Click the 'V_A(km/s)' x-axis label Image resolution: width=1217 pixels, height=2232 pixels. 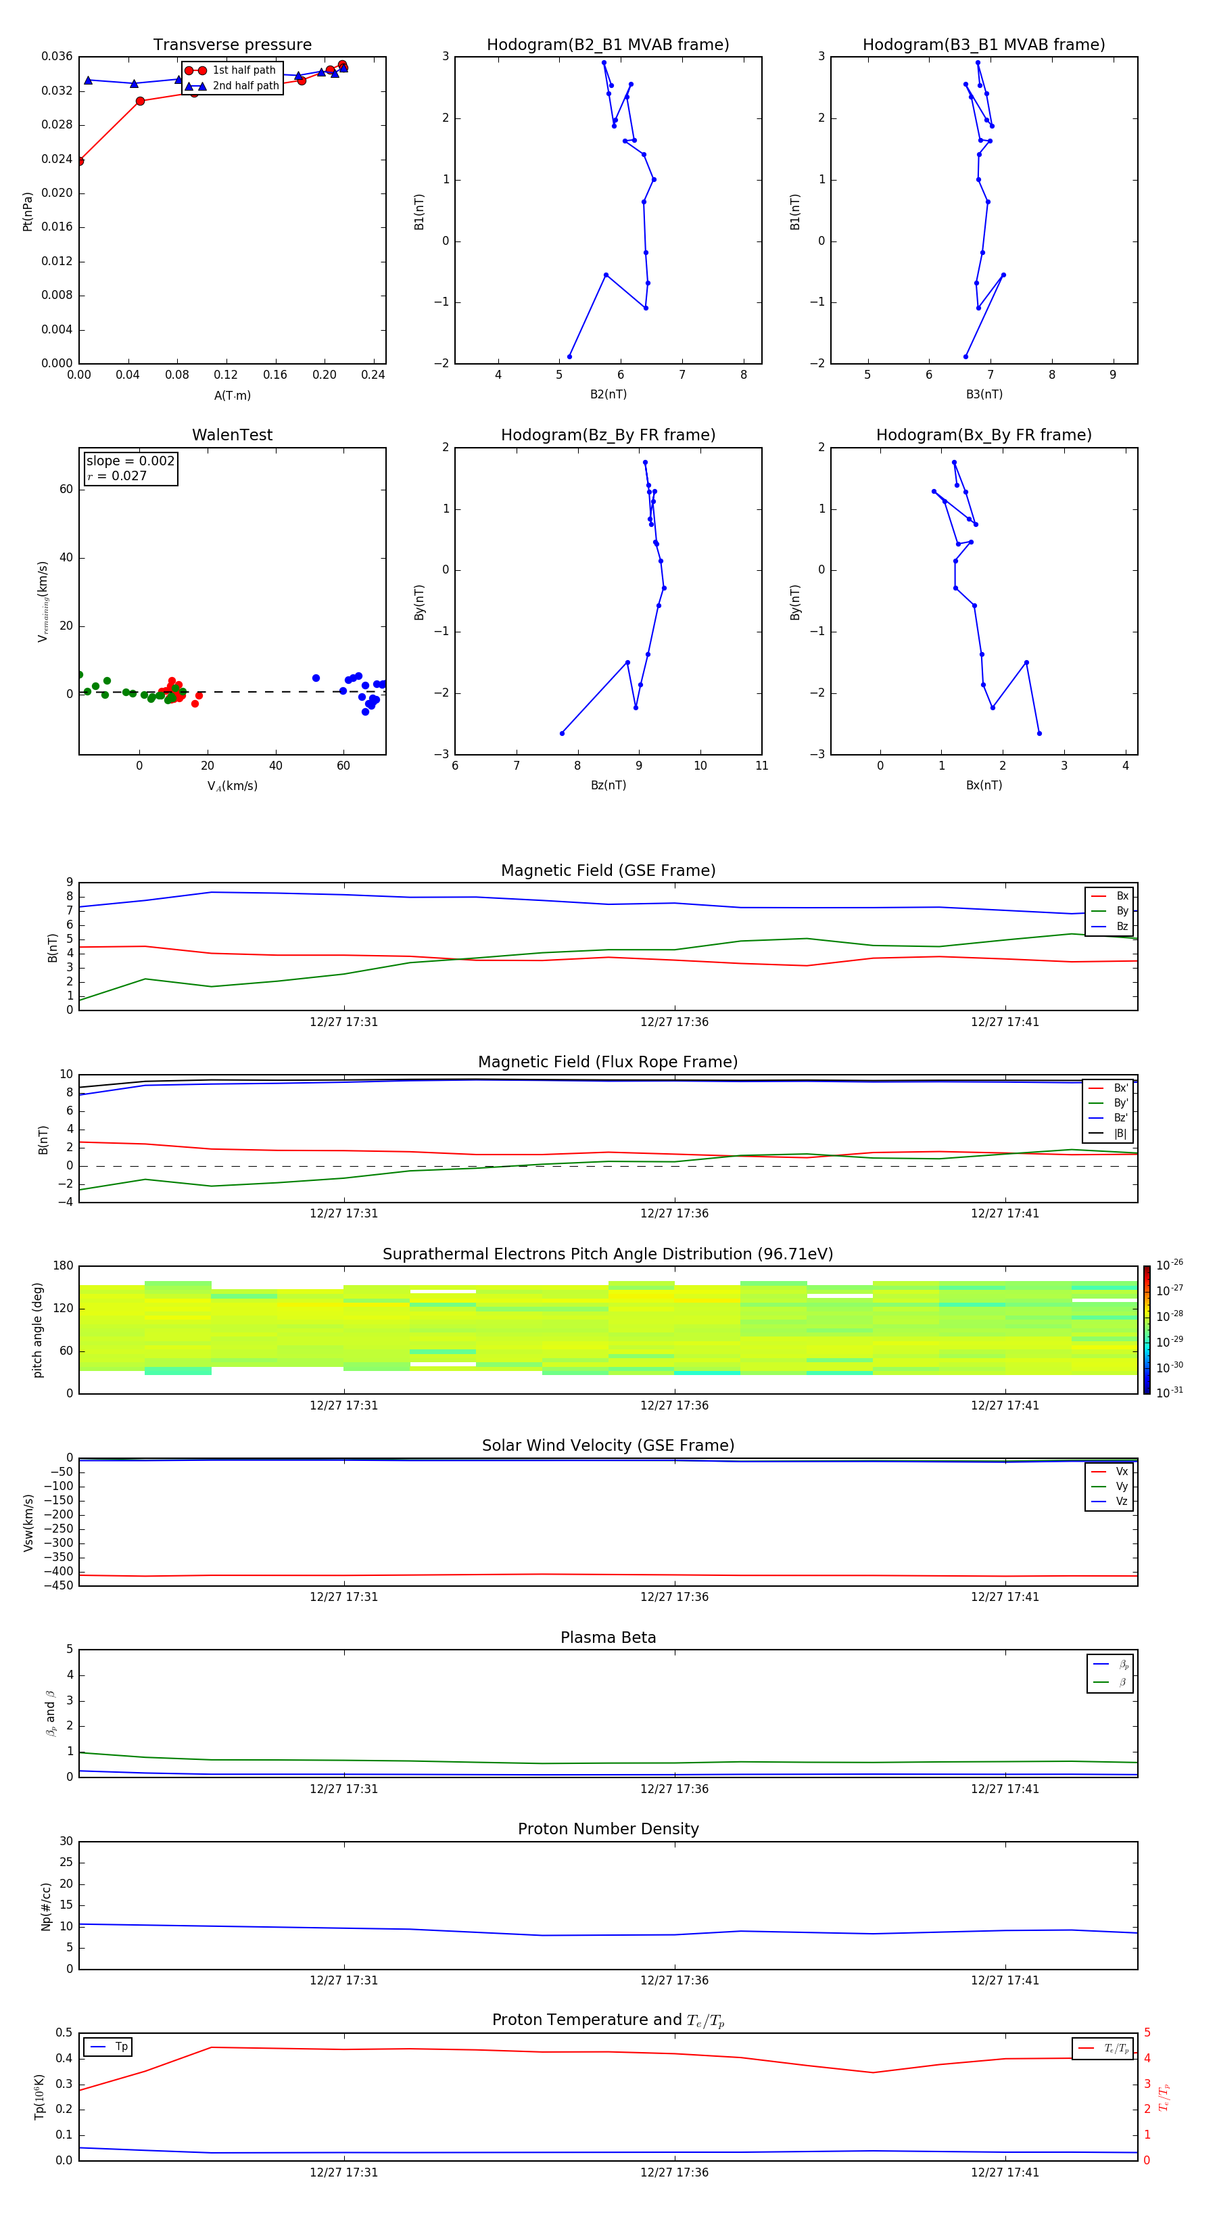coord(232,786)
